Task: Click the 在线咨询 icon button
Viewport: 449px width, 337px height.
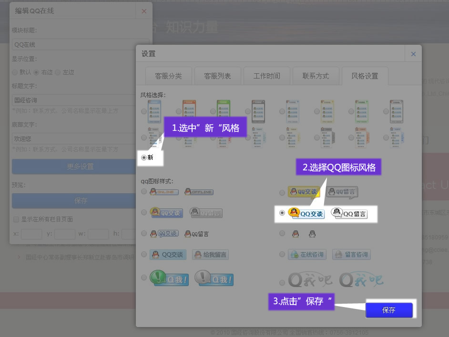Action: click(307, 255)
